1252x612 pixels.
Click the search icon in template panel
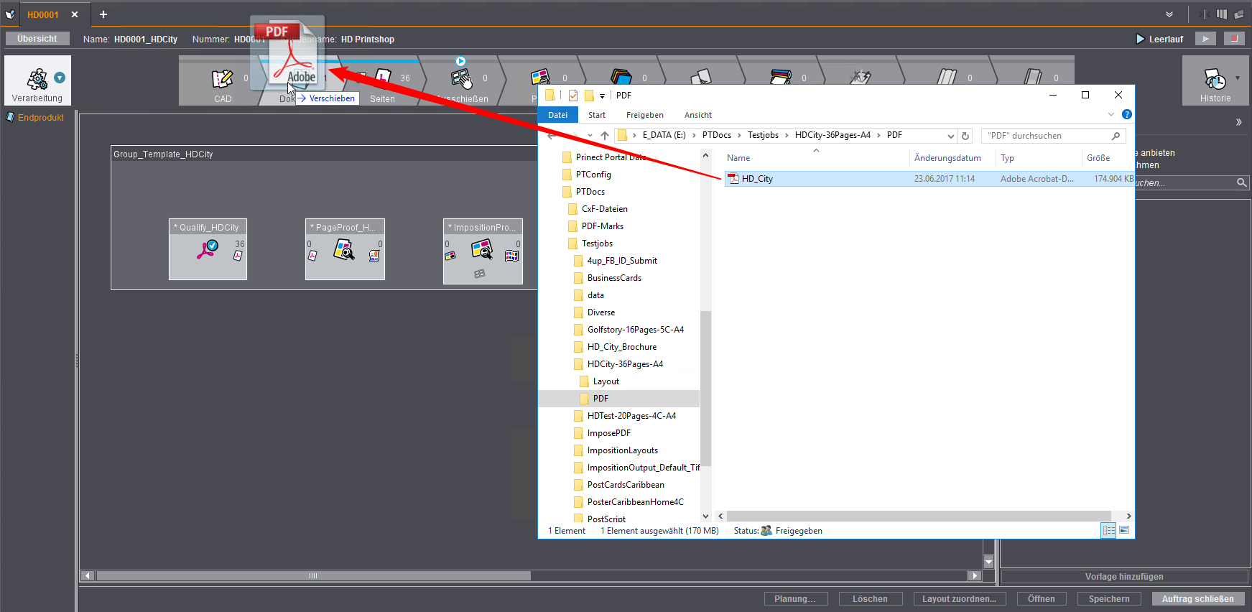(x=1241, y=183)
